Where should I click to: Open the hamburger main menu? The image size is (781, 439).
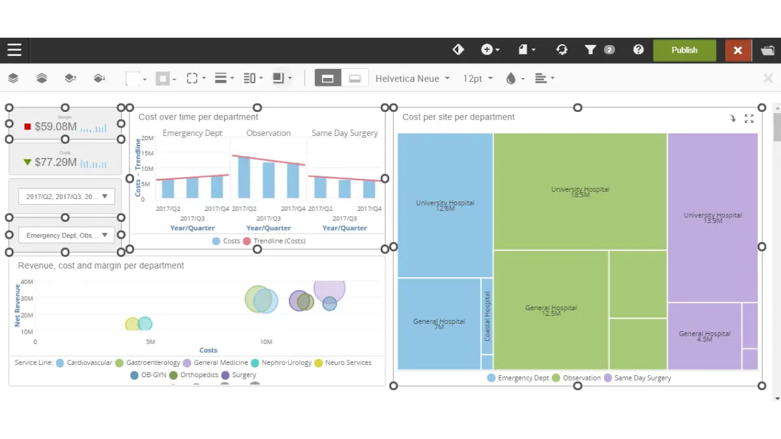point(14,50)
